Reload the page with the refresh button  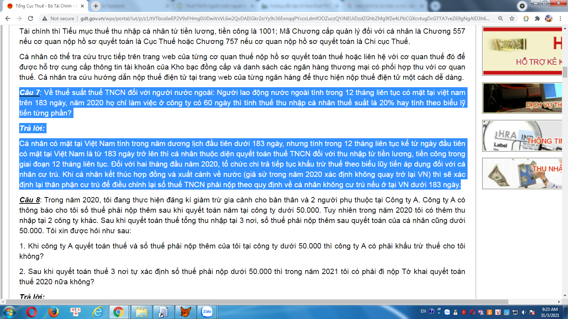(31, 18)
